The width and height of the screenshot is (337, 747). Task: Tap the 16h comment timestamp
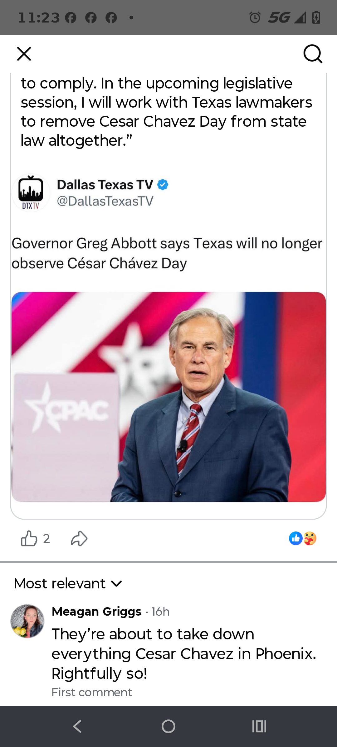pos(161,611)
